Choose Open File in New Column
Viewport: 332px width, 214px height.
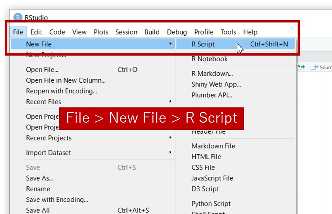click(x=66, y=80)
